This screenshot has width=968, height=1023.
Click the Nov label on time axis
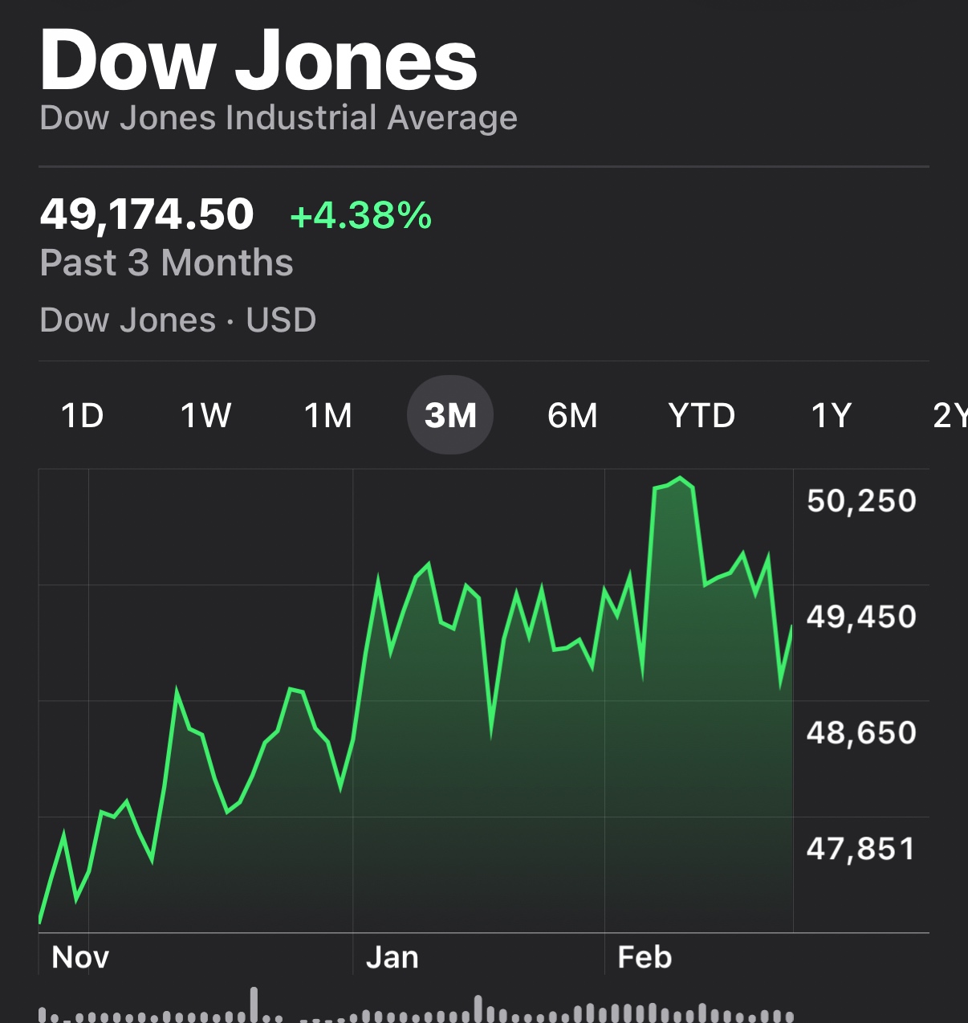tap(80, 957)
